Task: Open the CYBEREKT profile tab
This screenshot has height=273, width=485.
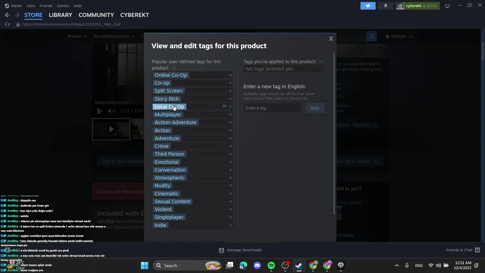Action: [x=135, y=15]
